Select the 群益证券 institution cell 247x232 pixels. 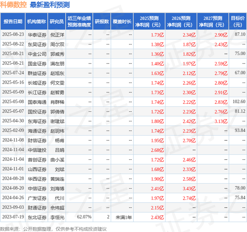coord(37,73)
